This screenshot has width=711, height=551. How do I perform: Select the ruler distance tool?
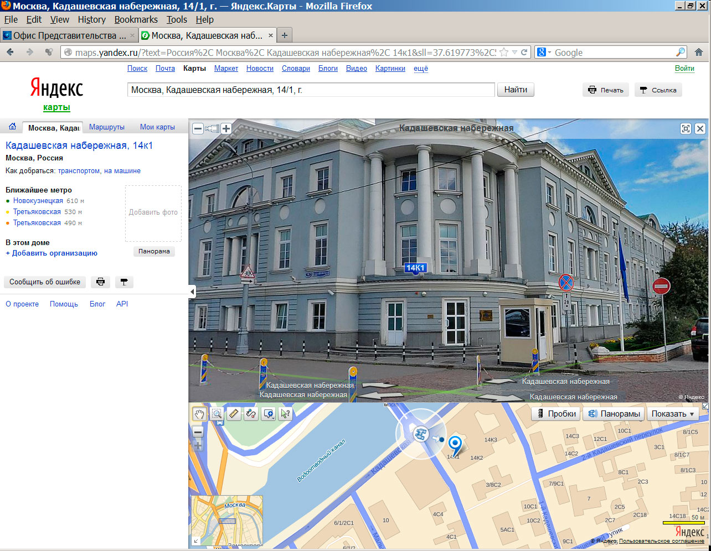[x=234, y=413]
